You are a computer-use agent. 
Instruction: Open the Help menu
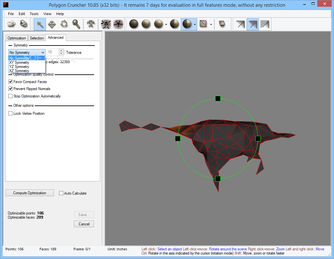click(x=60, y=14)
